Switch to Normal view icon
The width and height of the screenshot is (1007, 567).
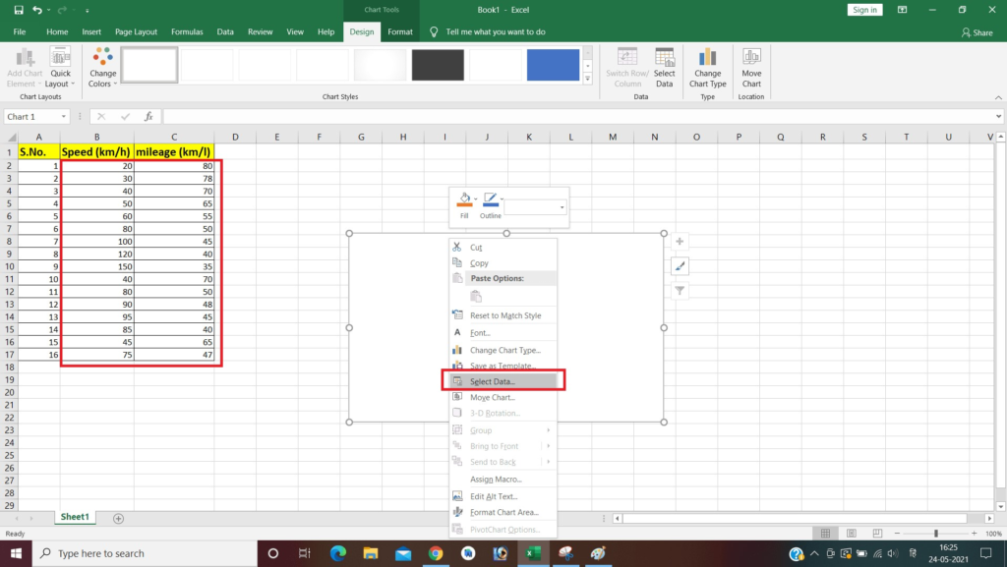click(826, 534)
